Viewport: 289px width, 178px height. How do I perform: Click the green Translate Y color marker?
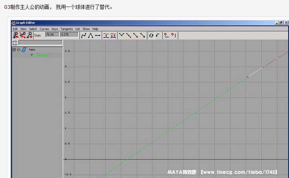tap(32, 55)
